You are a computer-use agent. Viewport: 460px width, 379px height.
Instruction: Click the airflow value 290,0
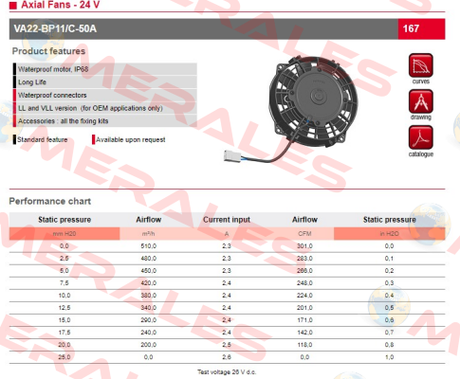click(148, 320)
